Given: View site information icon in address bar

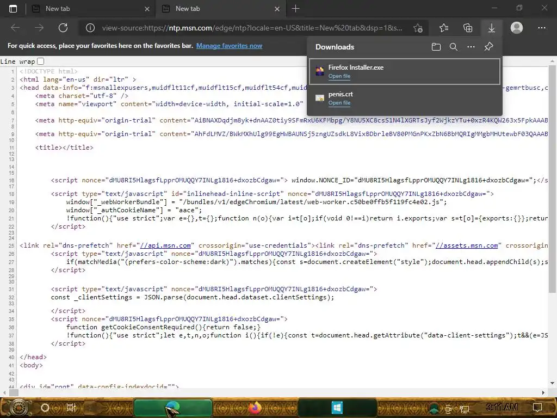Looking at the screenshot, I should pos(90,28).
